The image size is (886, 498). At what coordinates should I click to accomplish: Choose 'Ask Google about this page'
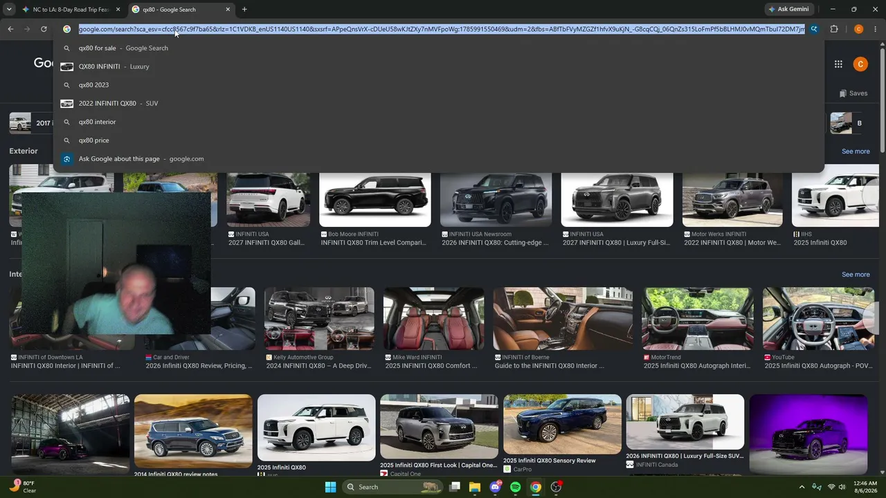click(x=439, y=159)
